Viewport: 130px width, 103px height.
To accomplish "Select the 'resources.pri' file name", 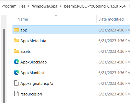I will [31, 94].
